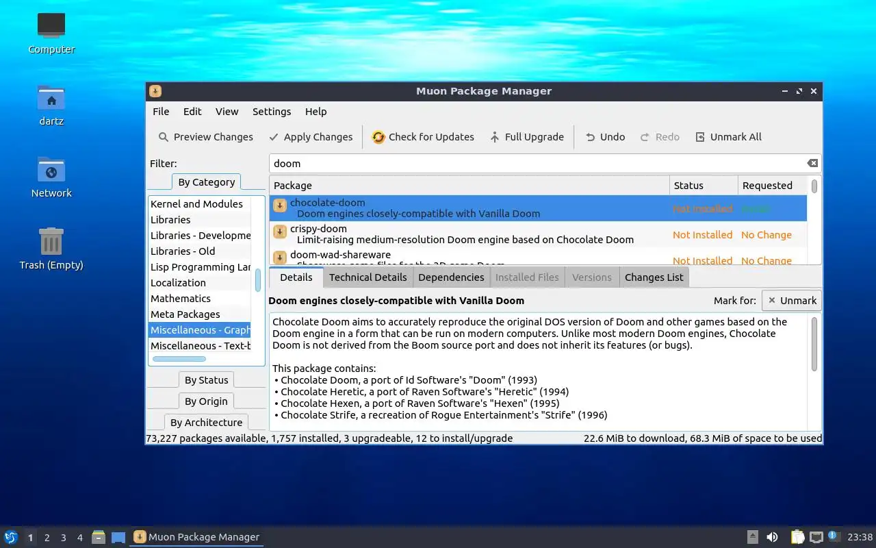The height and width of the screenshot is (548, 876).
Task: Select the Miscellaneous - Text-based category
Action: tap(200, 346)
